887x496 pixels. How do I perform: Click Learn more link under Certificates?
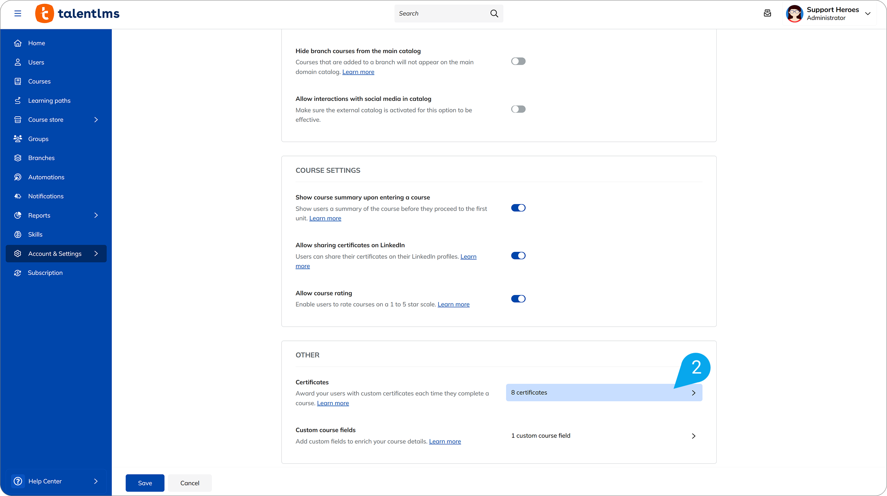coord(333,403)
